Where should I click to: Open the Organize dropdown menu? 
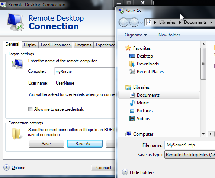click(136, 35)
